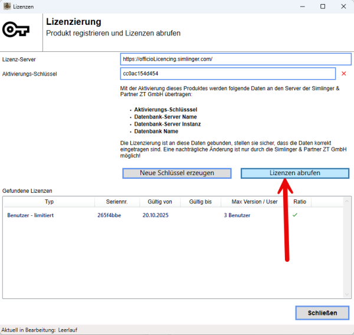354x335 pixels.
Task: Click the Gültig bis column header
Action: (x=201, y=202)
